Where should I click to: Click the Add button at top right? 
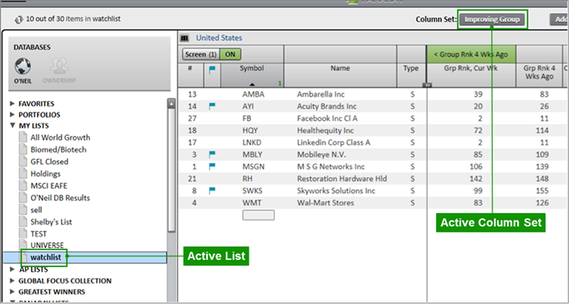[x=560, y=19]
